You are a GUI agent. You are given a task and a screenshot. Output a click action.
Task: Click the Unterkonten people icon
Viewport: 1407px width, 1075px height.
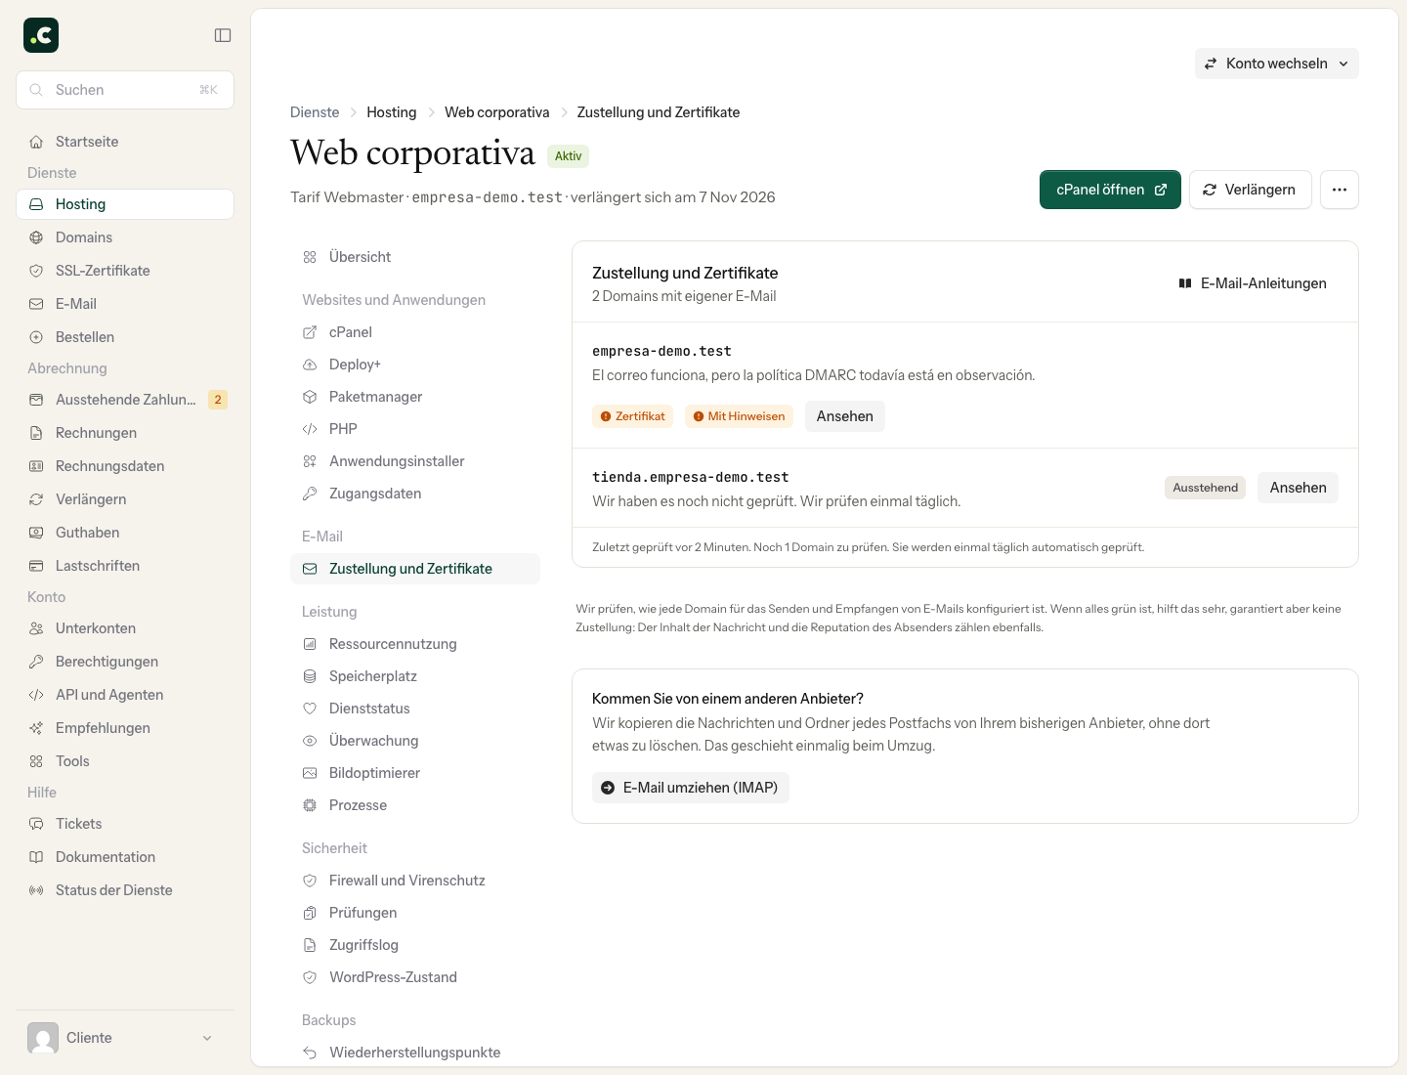pyautogui.click(x=36, y=628)
